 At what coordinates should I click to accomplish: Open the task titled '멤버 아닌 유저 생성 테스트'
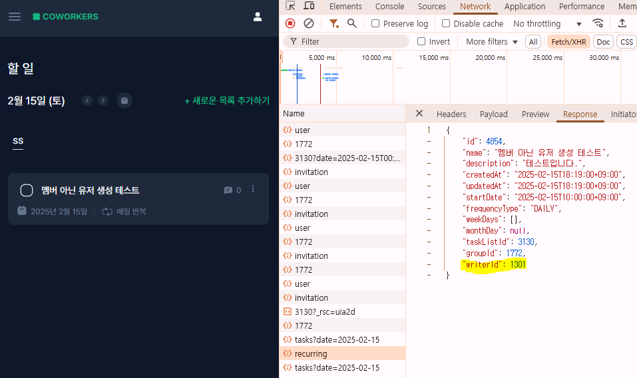[x=90, y=190]
